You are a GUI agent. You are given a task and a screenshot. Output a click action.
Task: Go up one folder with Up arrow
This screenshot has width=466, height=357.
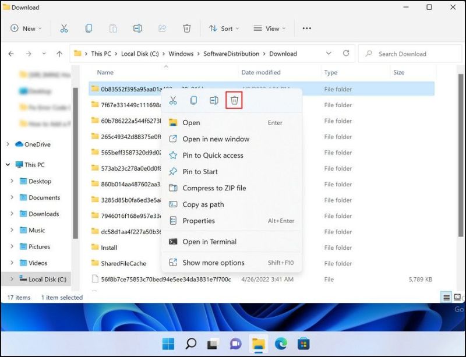59,54
